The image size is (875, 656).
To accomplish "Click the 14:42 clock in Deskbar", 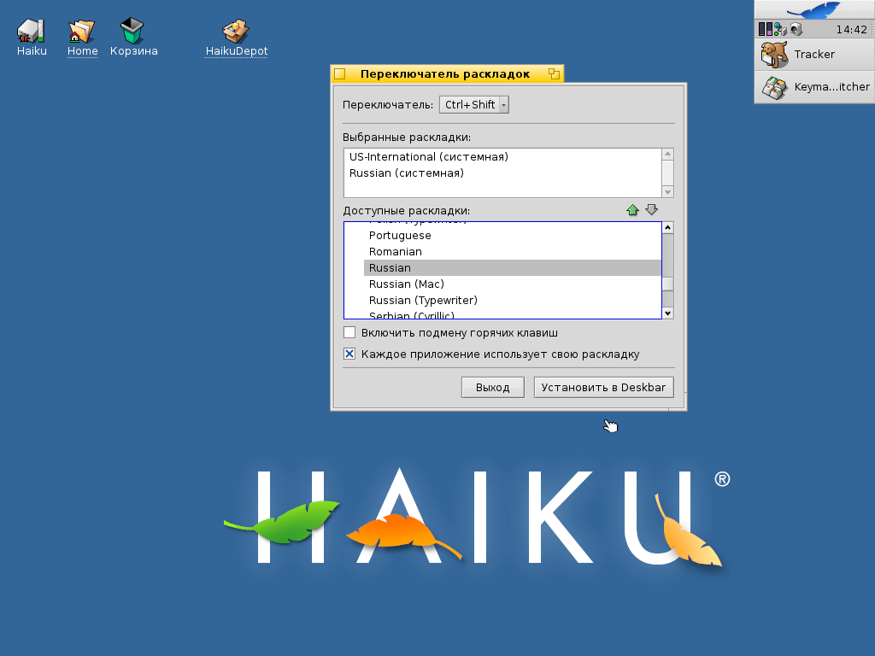I will [x=852, y=30].
